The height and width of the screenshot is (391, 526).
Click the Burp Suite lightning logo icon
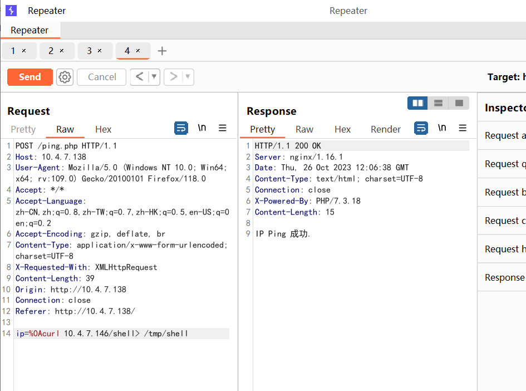11,11
